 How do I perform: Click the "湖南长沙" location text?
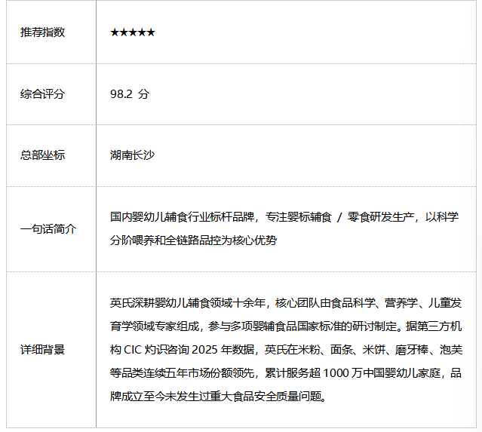(133, 155)
